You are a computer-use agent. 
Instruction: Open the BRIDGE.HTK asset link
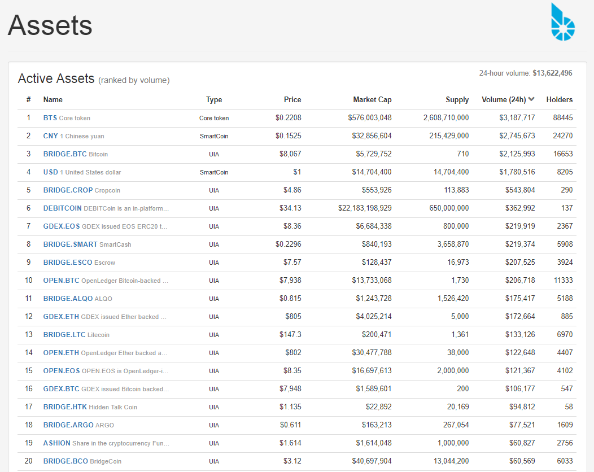(65, 407)
